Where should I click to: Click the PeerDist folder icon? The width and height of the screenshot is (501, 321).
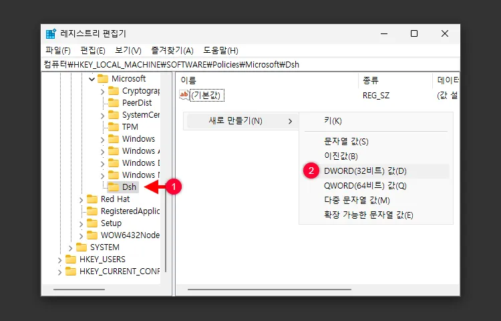pyautogui.click(x=114, y=102)
